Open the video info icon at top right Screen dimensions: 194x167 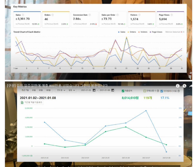[x=178, y=86]
